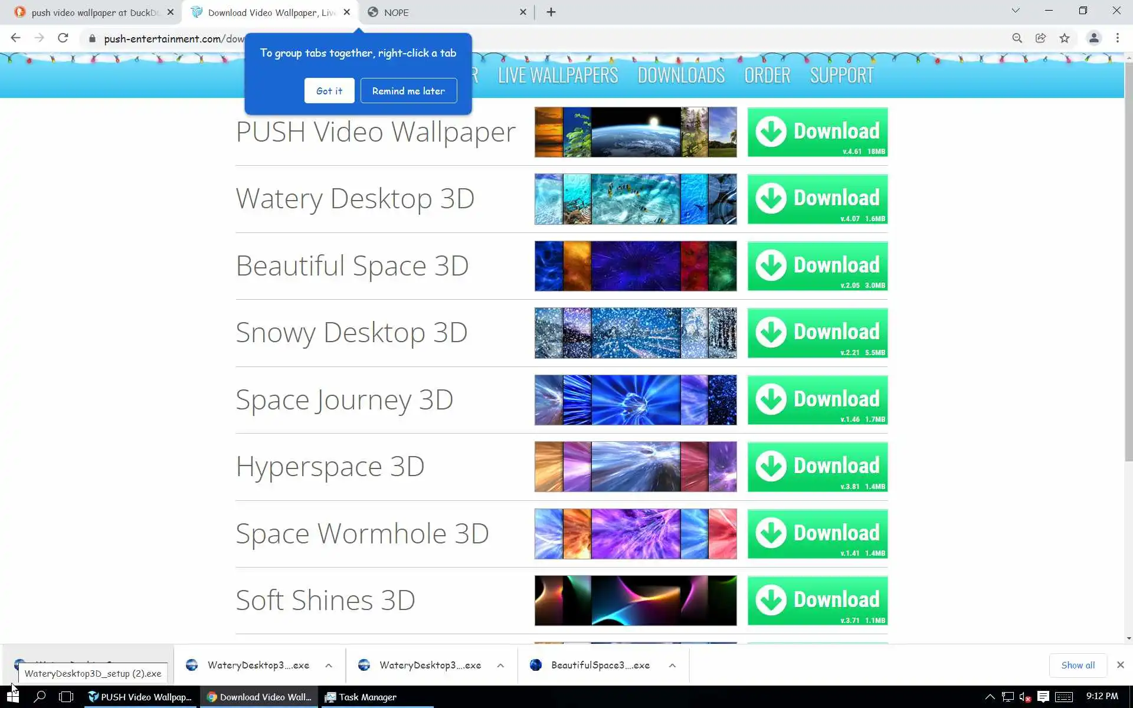Click the Hyperspace 3D preview thumbnail
The width and height of the screenshot is (1133, 708).
636,467
